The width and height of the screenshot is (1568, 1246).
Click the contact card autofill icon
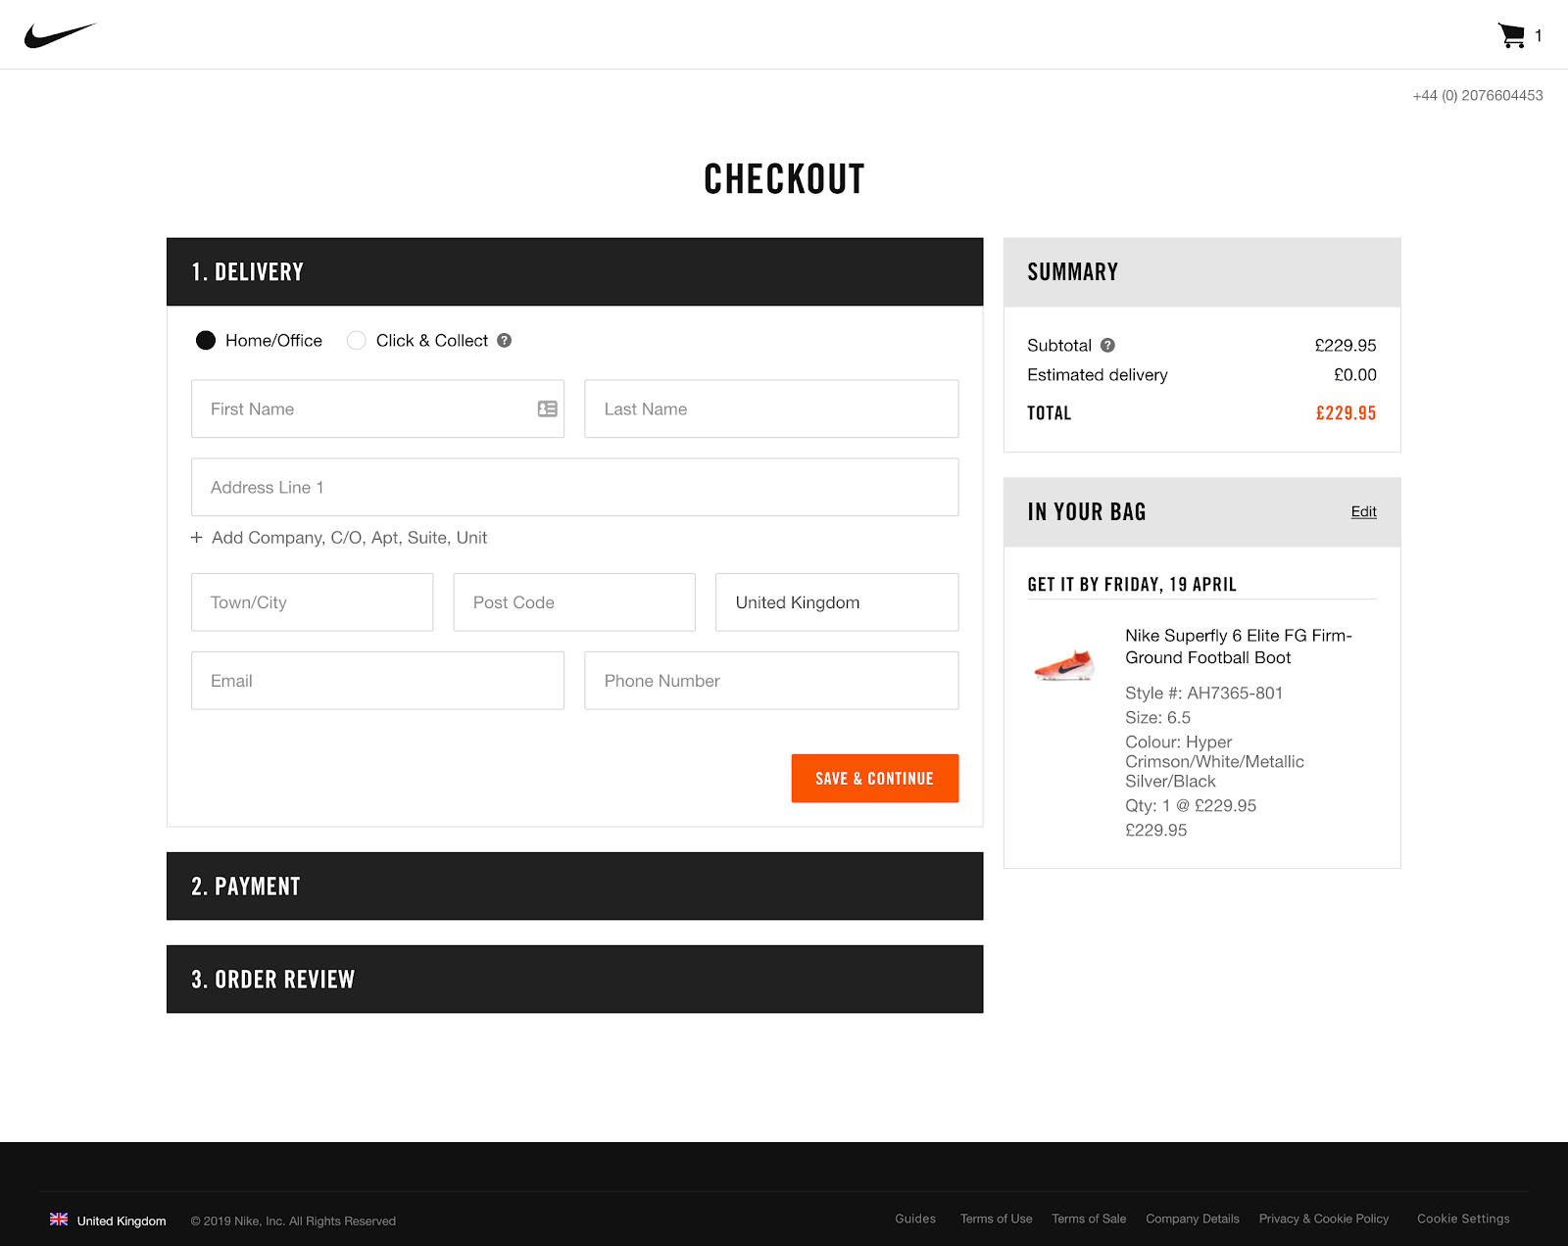click(x=547, y=408)
